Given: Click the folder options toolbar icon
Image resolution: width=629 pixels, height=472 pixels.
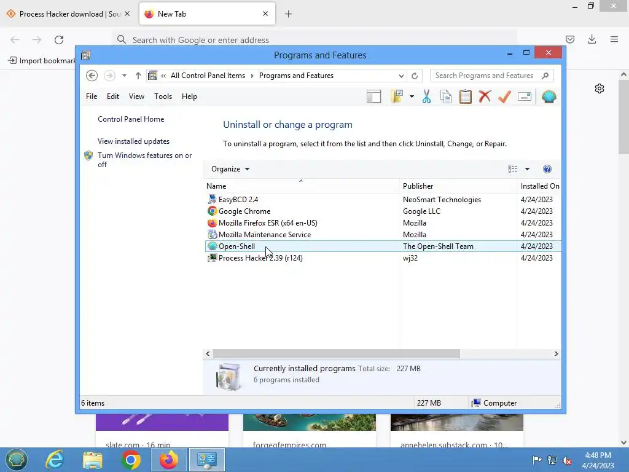Looking at the screenshot, I should tap(397, 96).
